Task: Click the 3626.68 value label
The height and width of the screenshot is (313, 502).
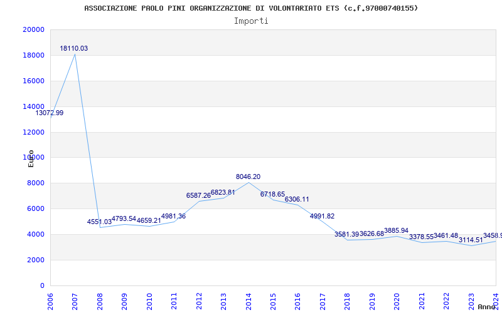Action: [x=371, y=233]
